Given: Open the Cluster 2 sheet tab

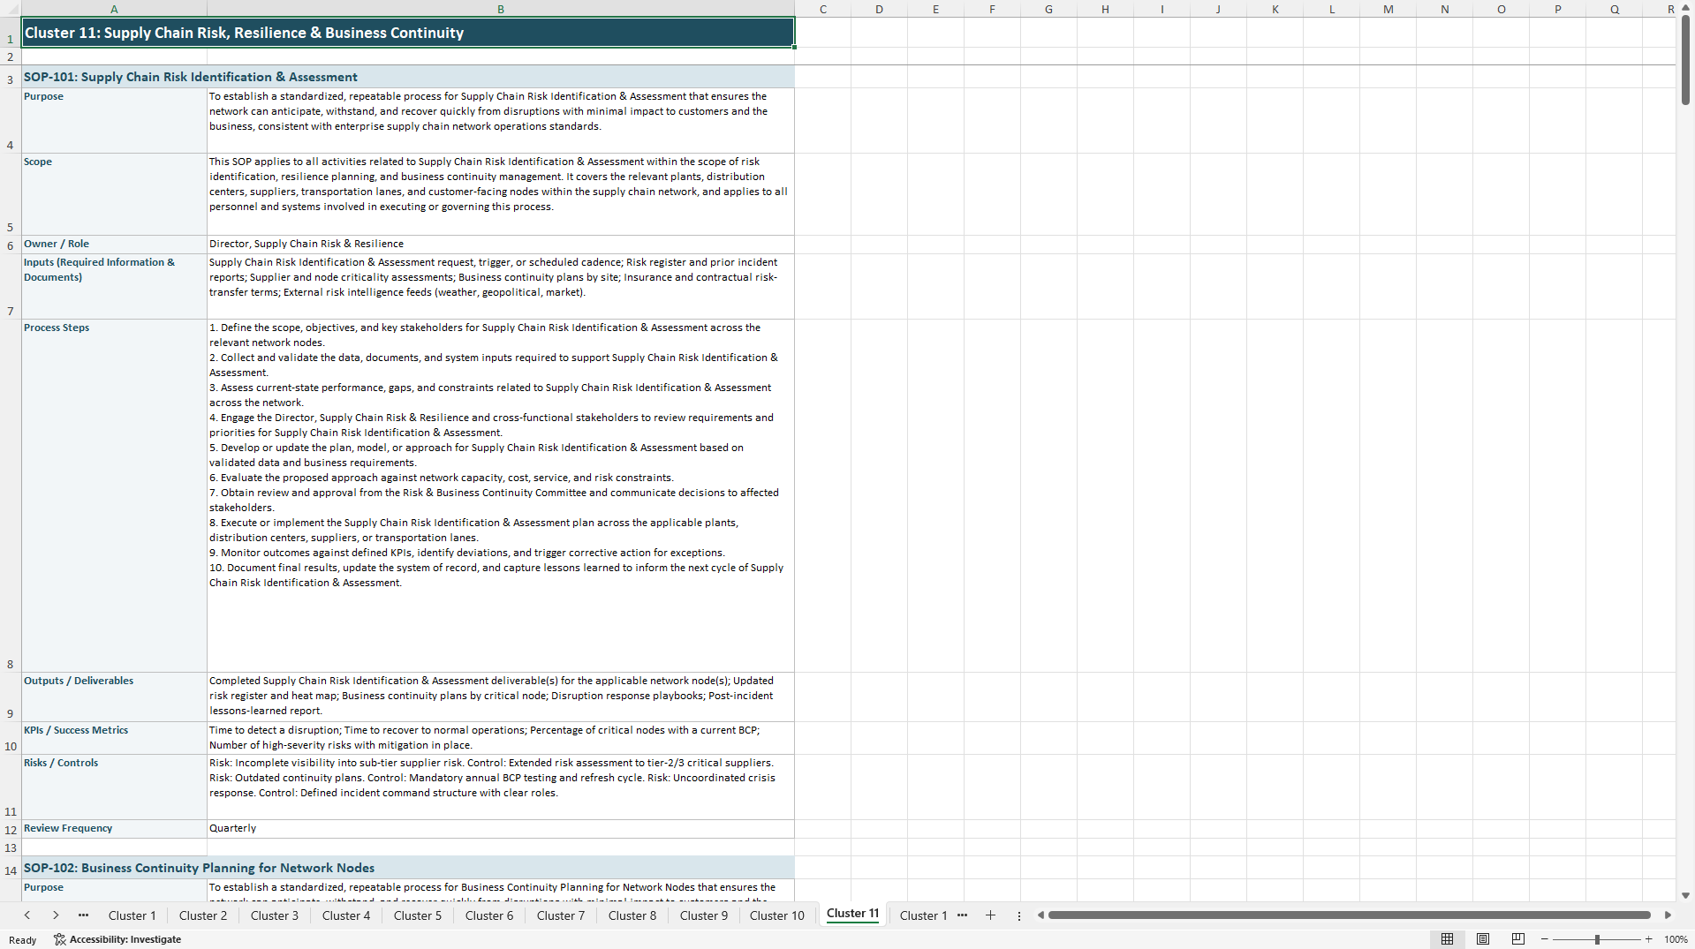Looking at the screenshot, I should pyautogui.click(x=203, y=915).
